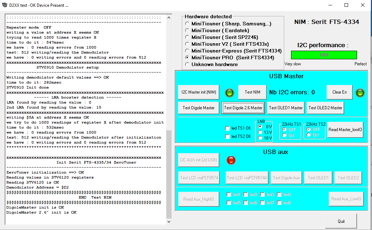Click the Read Aux_LowIO button
The image size is (372, 230).
pyautogui.click(x=346, y=199)
